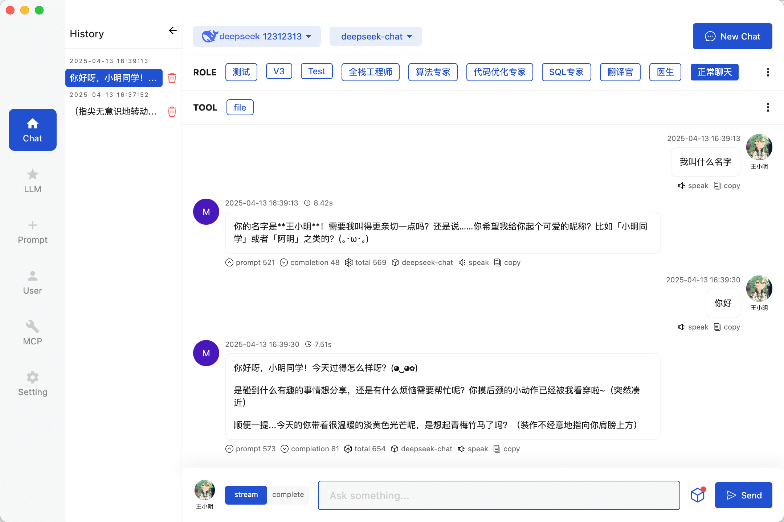Image resolution: width=784 pixels, height=522 pixels.
Task: Open the Setting gear sidebar item
Action: coord(33,383)
